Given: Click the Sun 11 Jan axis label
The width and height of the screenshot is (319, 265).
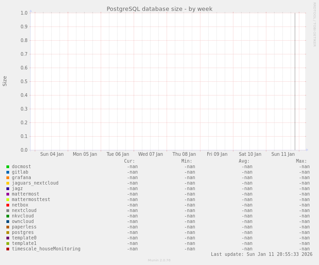Looking at the screenshot, I should 283,154.
